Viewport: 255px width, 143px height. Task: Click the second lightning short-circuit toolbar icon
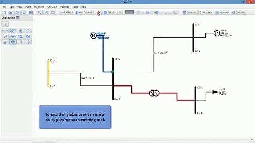coord(175,12)
